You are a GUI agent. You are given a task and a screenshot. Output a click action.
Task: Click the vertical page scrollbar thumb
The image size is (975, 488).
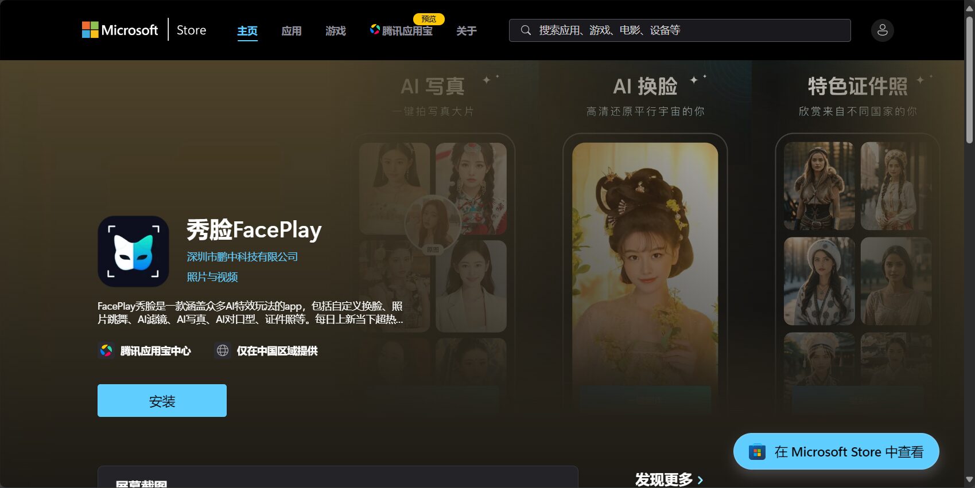coord(969,79)
